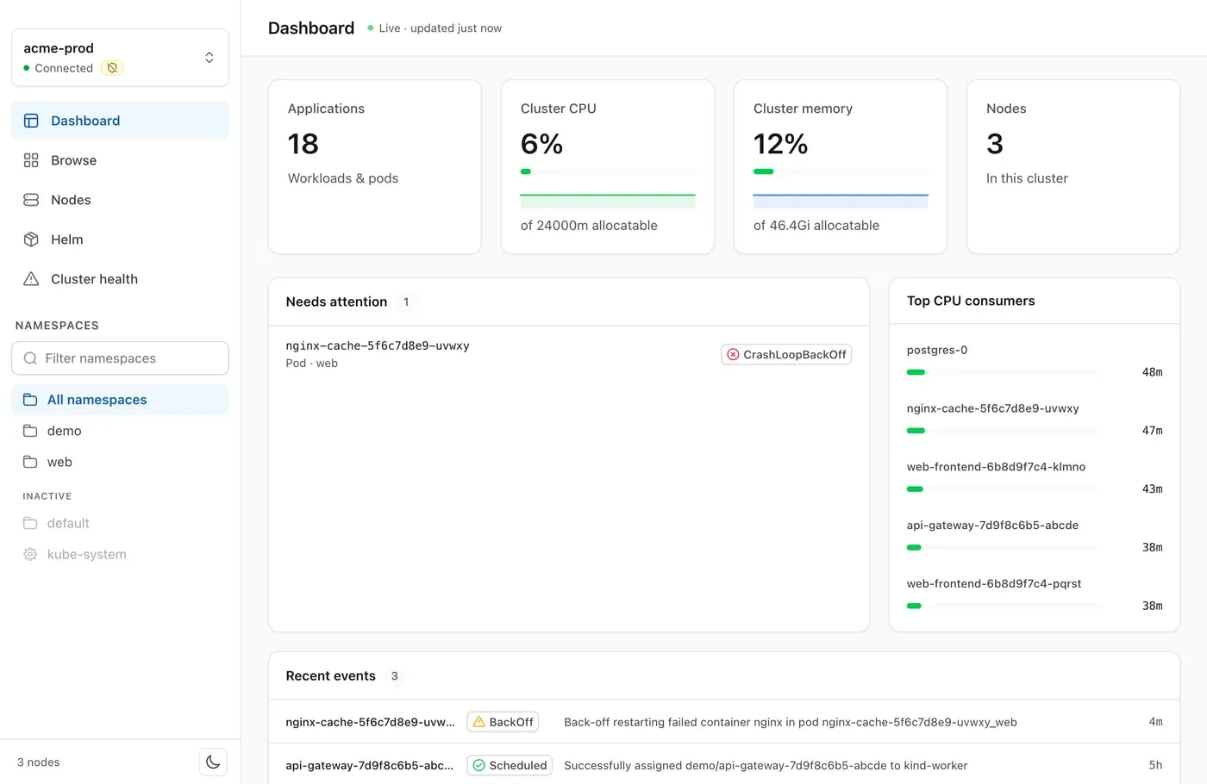This screenshot has width=1207, height=784.
Task: Open nginx-cache pod in Needs attention
Action: tap(568, 354)
